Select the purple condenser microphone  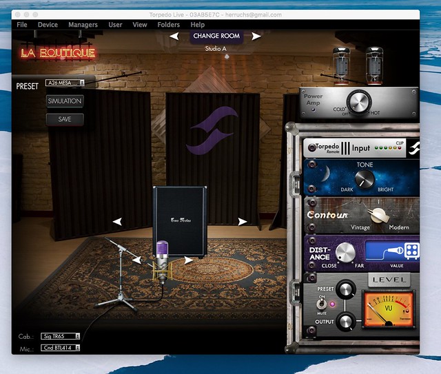(x=162, y=262)
